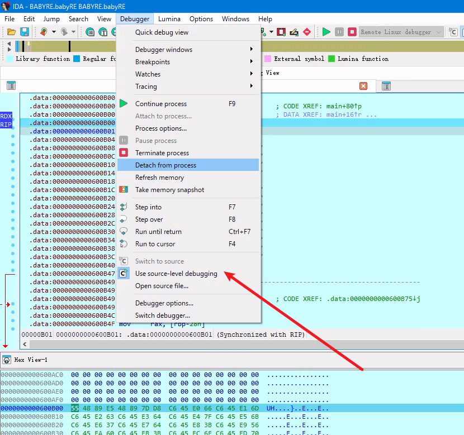Image resolution: width=464 pixels, height=435 pixels.
Task: Close the disassembly view tab with red X
Action: [x=363, y=86]
